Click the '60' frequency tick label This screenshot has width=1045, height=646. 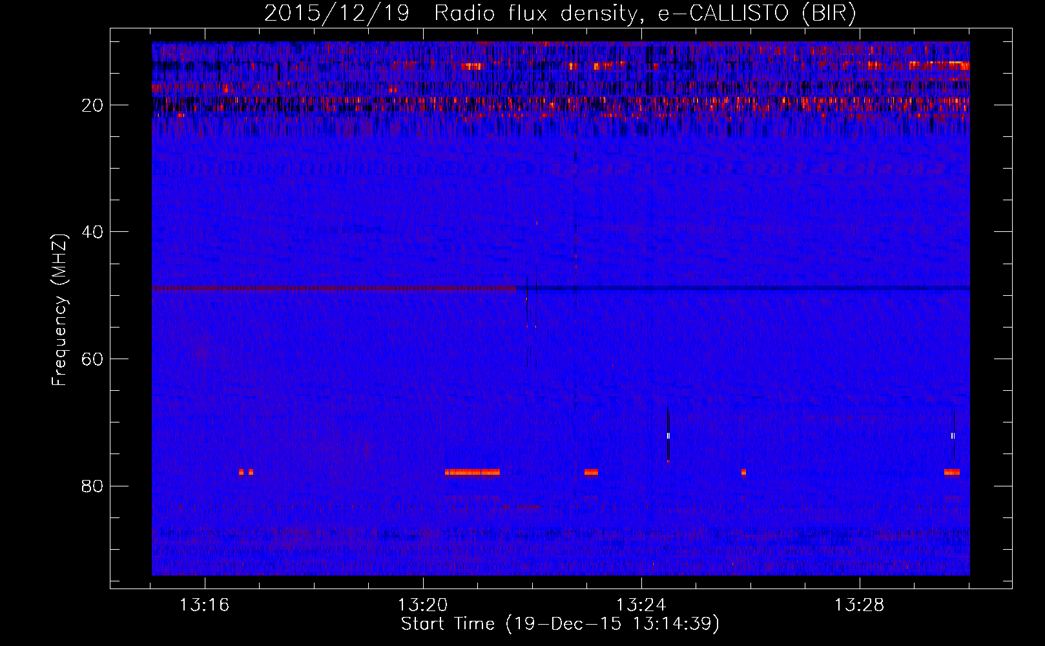[93, 359]
